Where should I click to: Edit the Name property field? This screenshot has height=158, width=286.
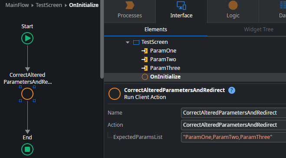click(x=233, y=113)
